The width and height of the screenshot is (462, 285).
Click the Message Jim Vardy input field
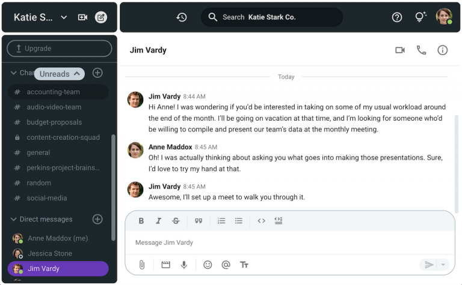click(289, 242)
